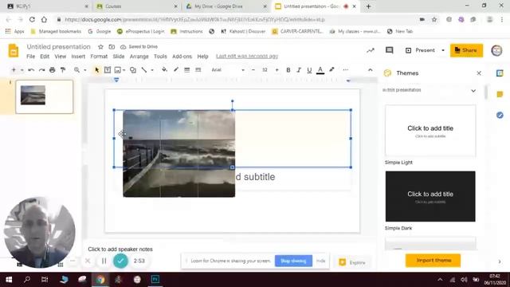
Task: Click the highlight color pen icon
Action: click(x=331, y=69)
